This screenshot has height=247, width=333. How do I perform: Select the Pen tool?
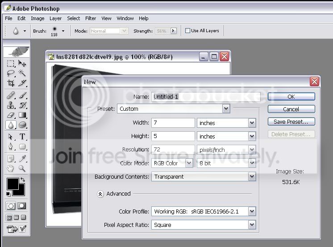tap(11, 147)
